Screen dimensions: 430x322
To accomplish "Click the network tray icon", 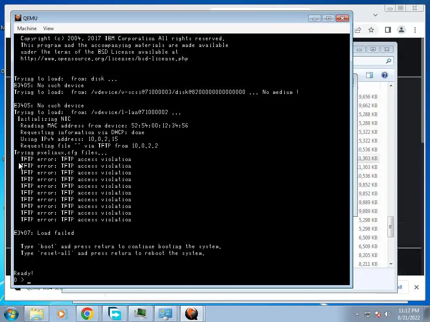I will click(x=367, y=314).
